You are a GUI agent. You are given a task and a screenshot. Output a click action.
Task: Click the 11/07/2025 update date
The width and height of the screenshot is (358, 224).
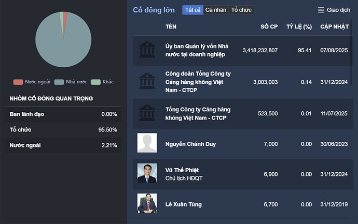click(x=334, y=113)
